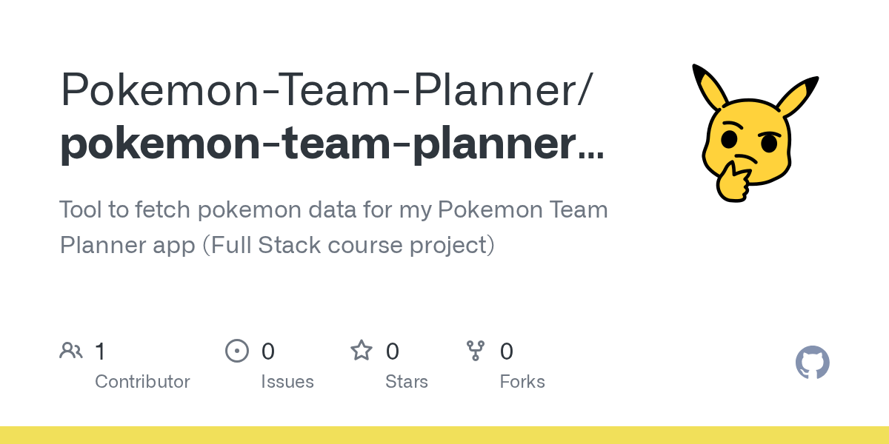The width and height of the screenshot is (889, 444).
Task: Click the forks count number 0
Action: point(507,351)
